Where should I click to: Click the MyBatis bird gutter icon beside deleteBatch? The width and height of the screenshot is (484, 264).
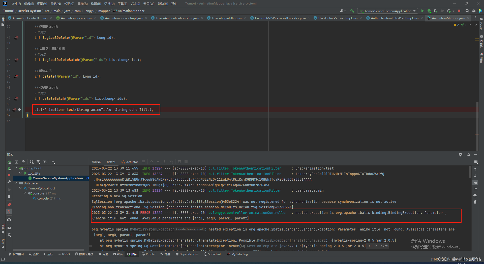coord(16,98)
